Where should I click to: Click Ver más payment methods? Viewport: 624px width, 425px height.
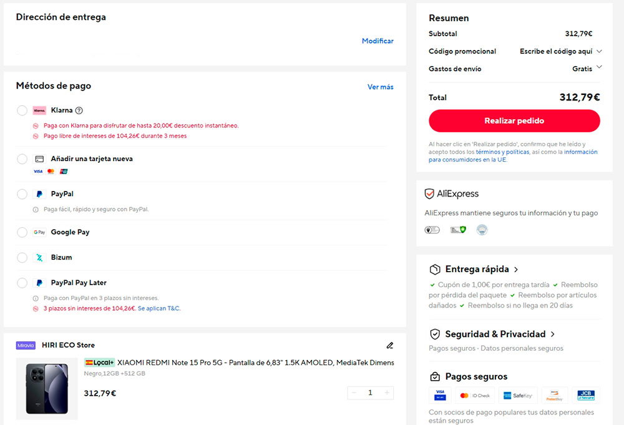pos(381,87)
